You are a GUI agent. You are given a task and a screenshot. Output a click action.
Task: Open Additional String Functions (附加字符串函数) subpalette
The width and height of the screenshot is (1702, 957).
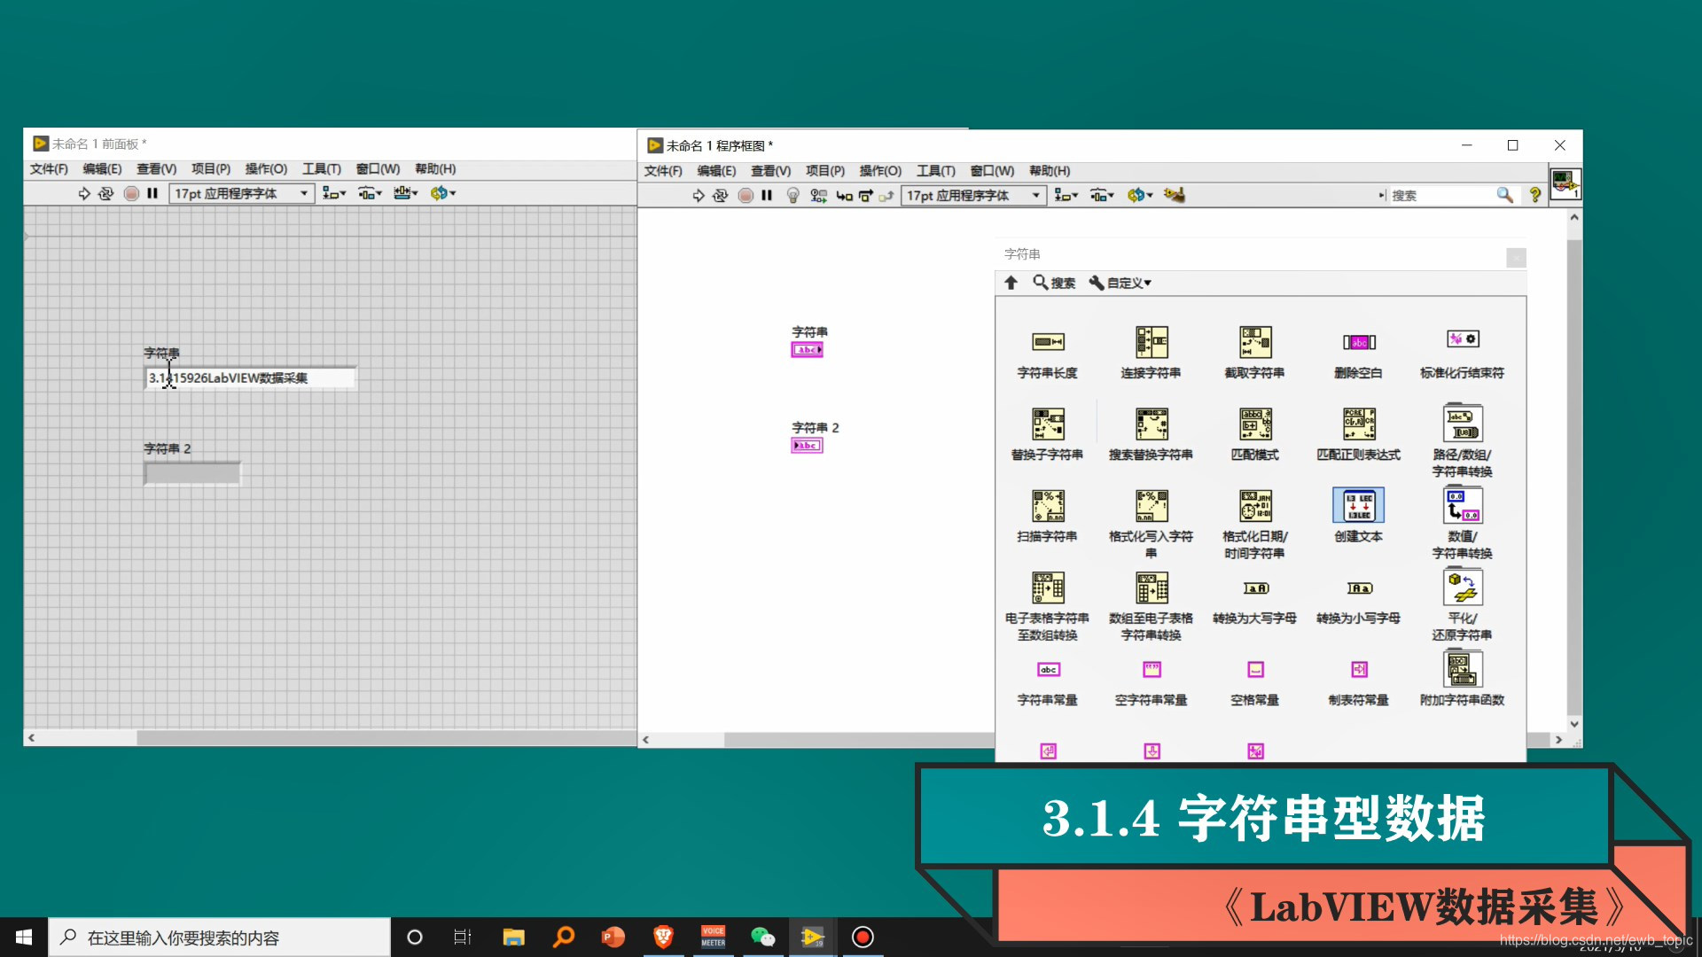pyautogui.click(x=1463, y=669)
